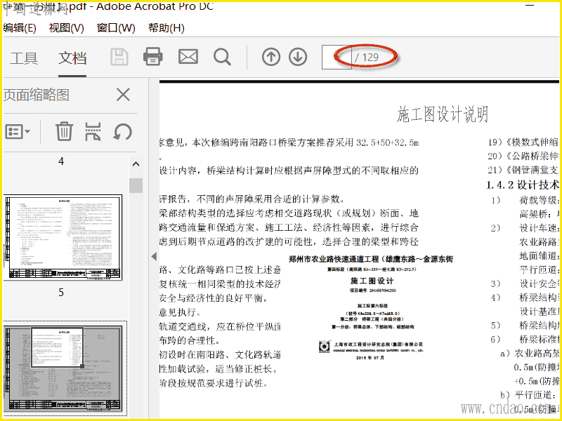Screen dimensions: 562x421
Task: Go to next page with down arrow
Action: (298, 57)
